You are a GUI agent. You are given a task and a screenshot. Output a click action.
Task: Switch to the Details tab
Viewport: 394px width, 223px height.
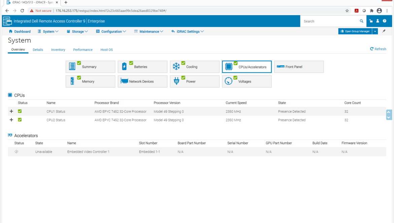pos(38,50)
